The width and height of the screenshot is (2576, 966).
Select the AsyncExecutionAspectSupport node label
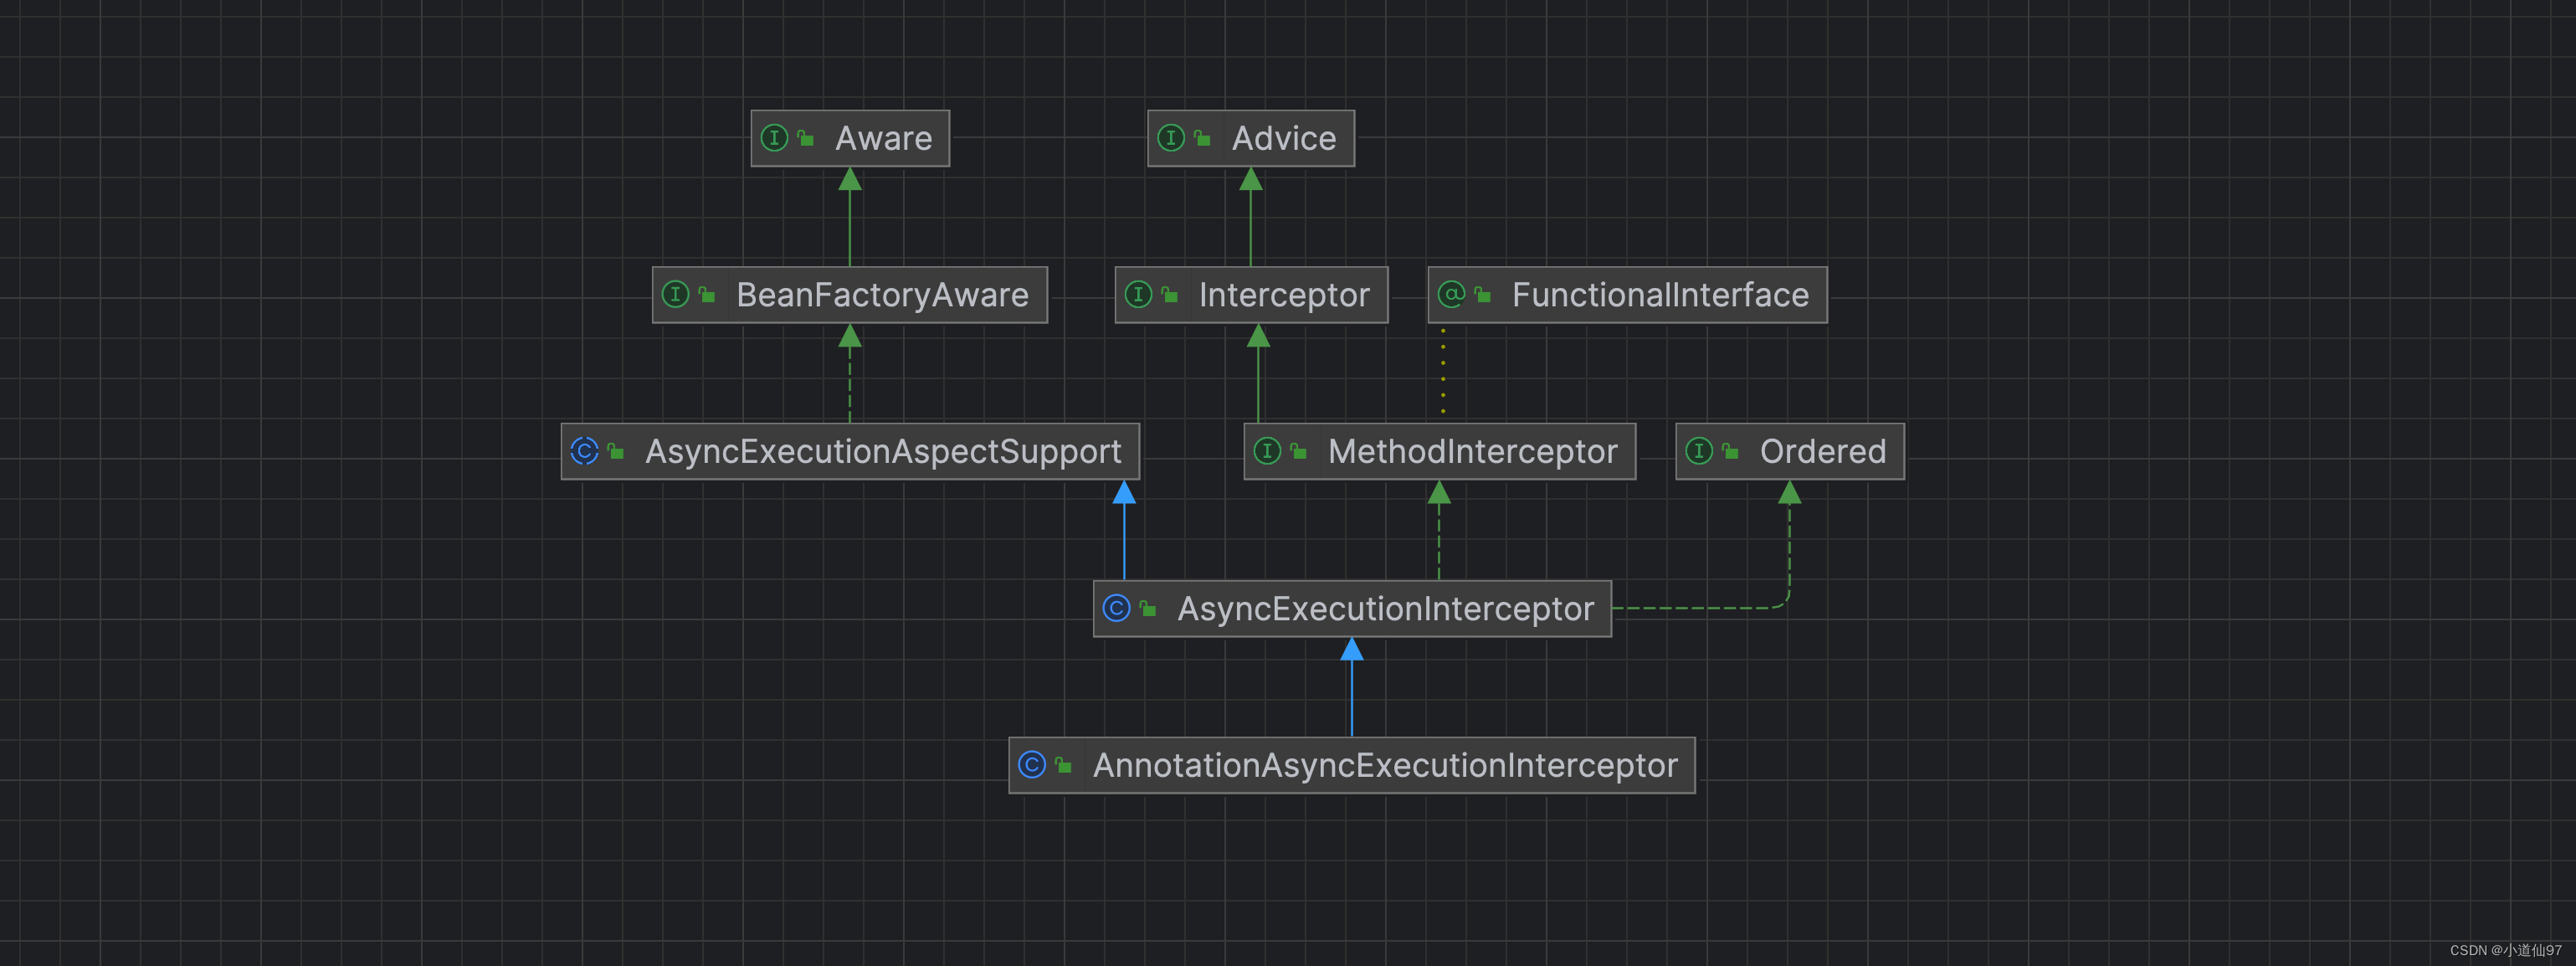point(883,452)
